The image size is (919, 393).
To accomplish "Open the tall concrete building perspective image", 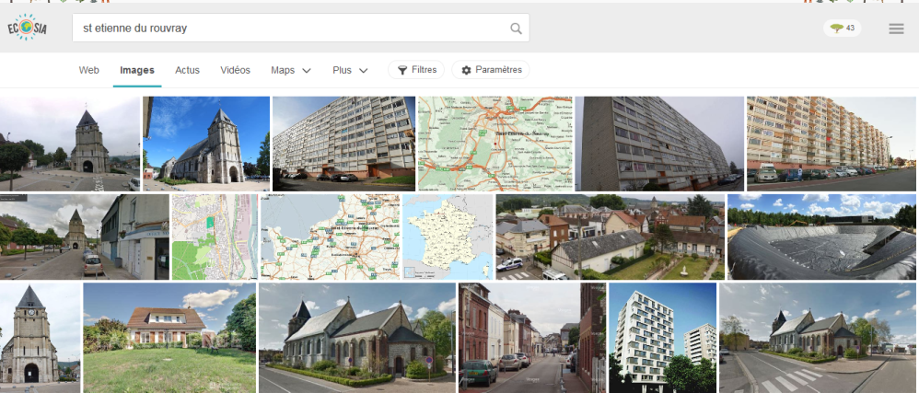I will [659, 144].
